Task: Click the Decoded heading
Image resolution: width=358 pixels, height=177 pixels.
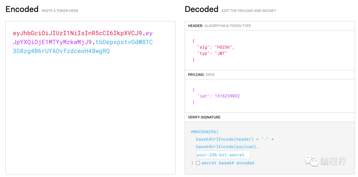Action: click(x=201, y=9)
